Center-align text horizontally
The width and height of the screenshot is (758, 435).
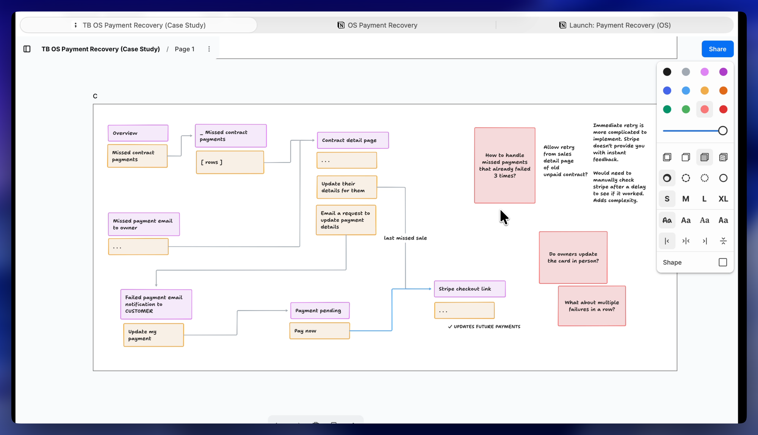click(686, 241)
